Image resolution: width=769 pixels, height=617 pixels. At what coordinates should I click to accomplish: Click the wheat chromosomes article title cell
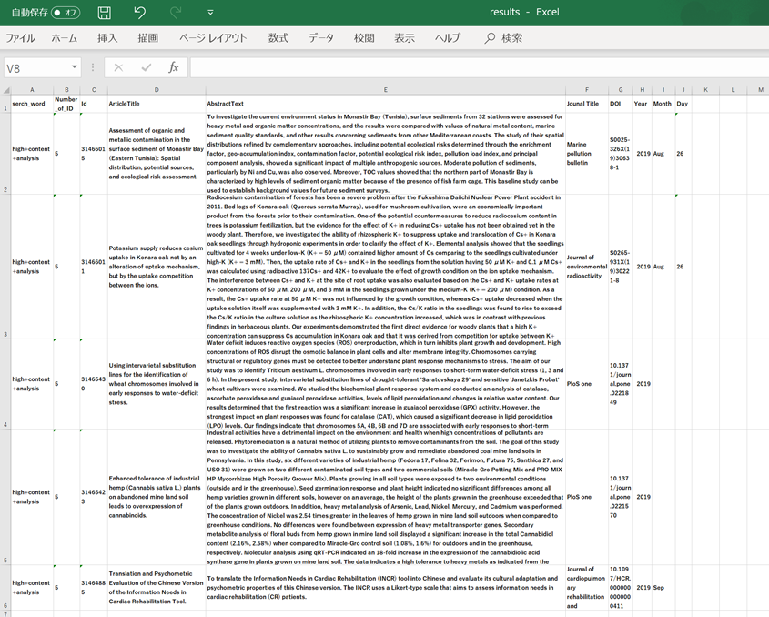point(157,384)
